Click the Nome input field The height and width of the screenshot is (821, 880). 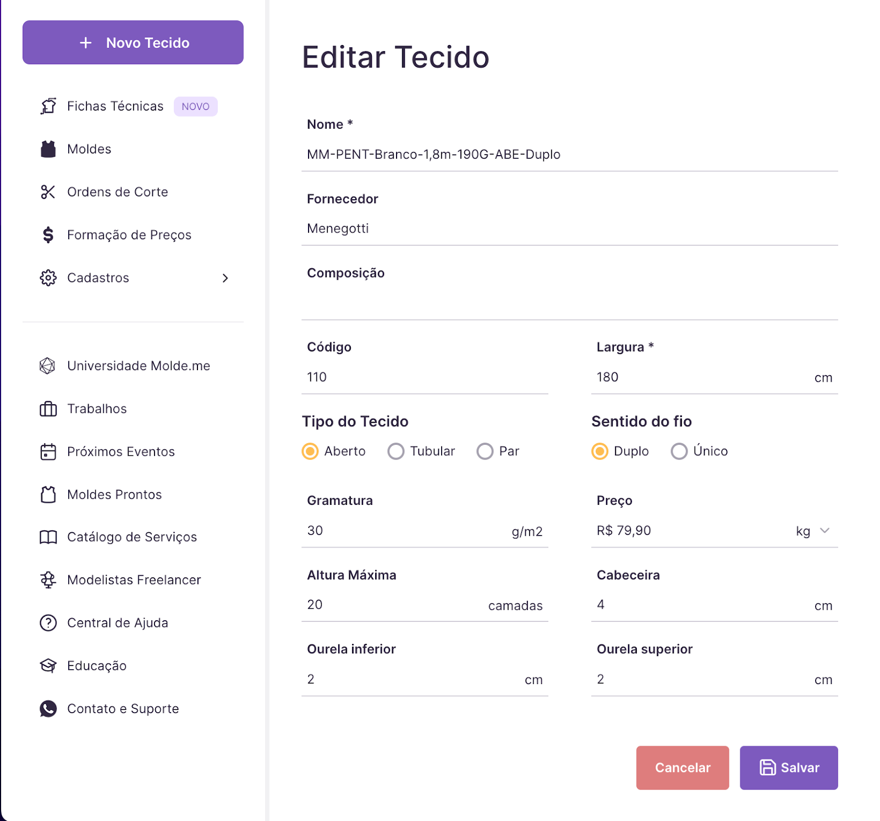[x=570, y=155]
